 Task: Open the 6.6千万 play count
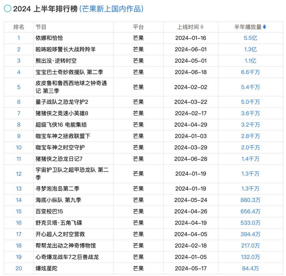[x=251, y=72]
